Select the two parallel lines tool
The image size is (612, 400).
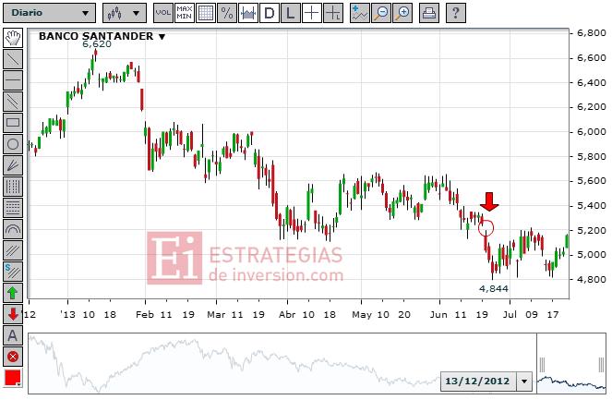(x=13, y=102)
